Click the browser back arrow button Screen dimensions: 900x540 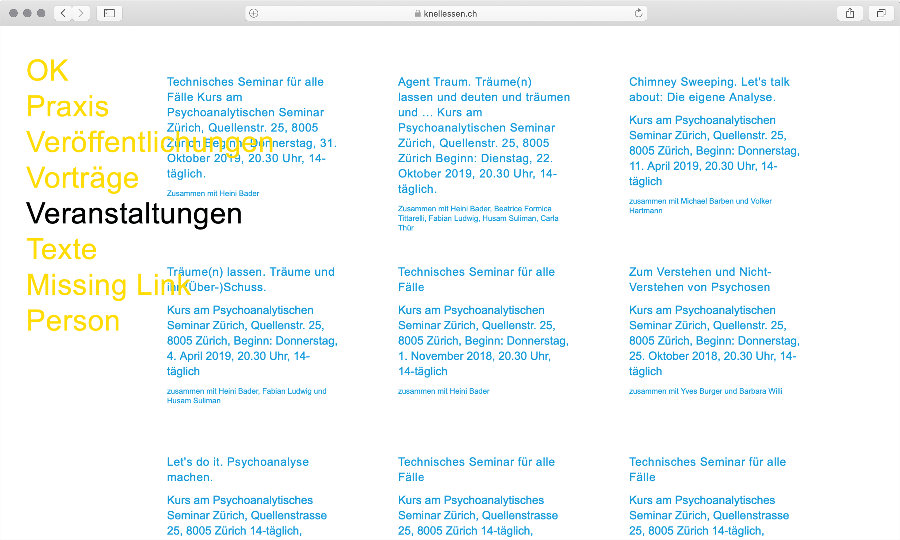(63, 13)
